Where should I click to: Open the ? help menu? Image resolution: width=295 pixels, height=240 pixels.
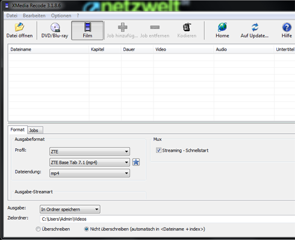78,16
